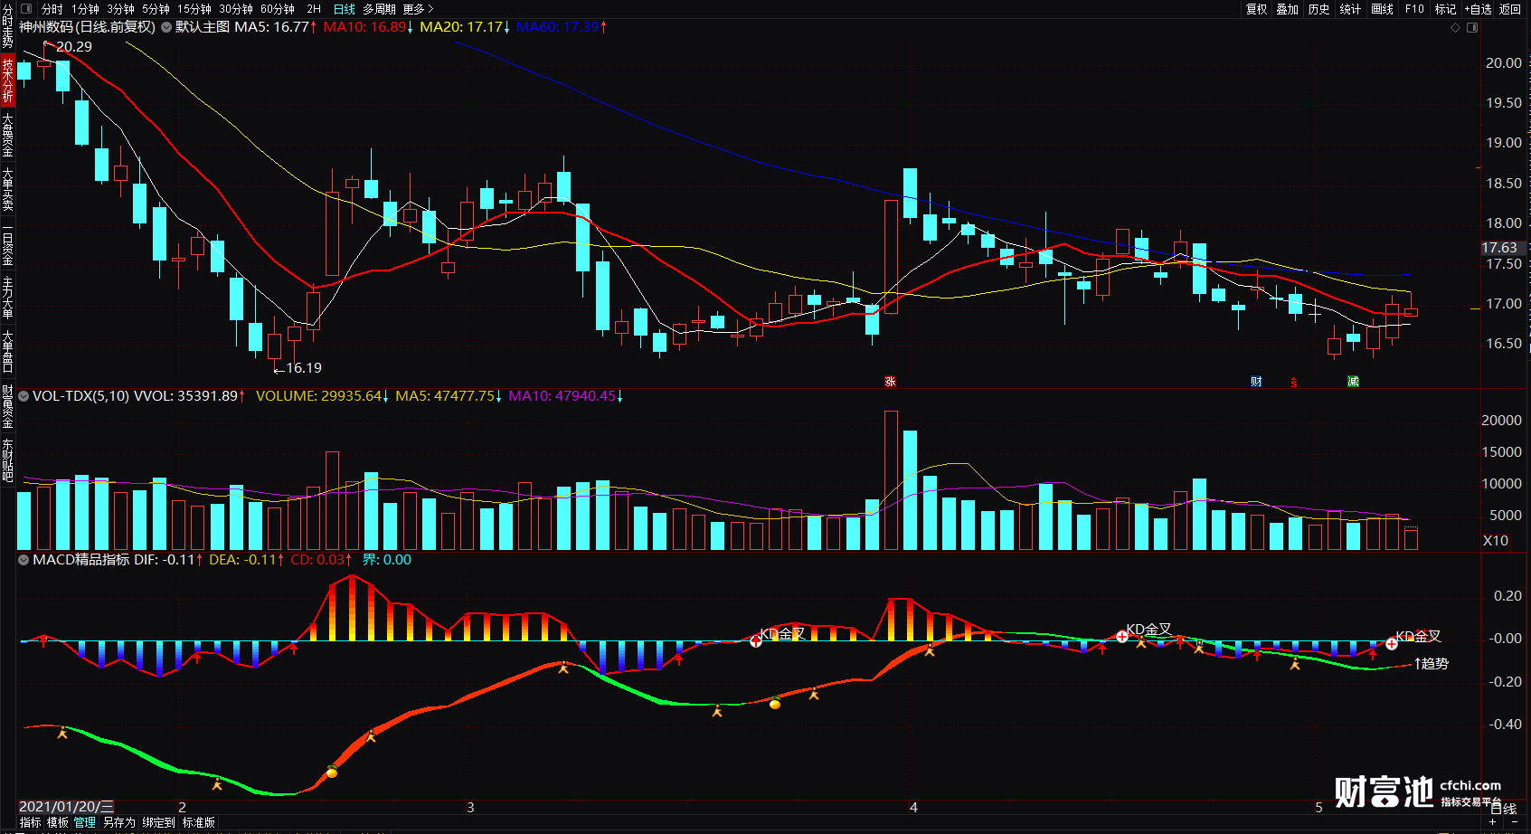The width and height of the screenshot is (1531, 834).
Task: Select the 60分钟 period
Action: (x=278, y=9)
